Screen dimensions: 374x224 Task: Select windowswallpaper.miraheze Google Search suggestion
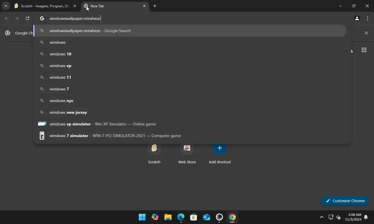tap(190, 31)
